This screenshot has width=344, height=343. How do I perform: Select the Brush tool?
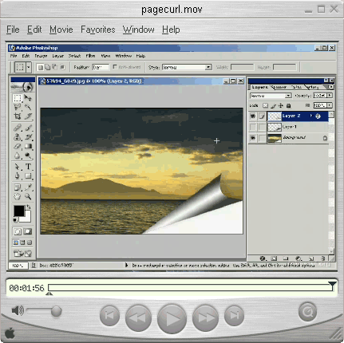[28, 128]
